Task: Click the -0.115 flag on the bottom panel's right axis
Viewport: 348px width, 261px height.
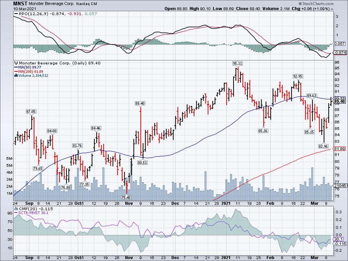Action: 340,244
